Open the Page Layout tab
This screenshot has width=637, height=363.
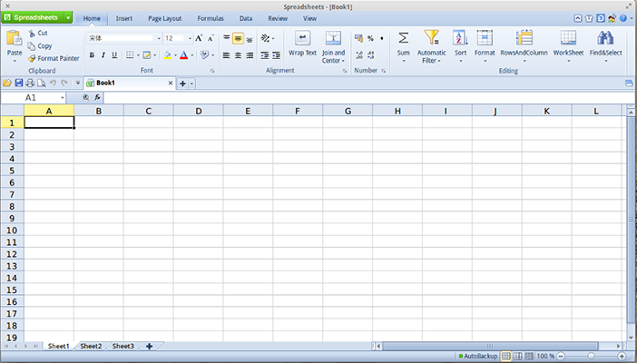coord(164,19)
